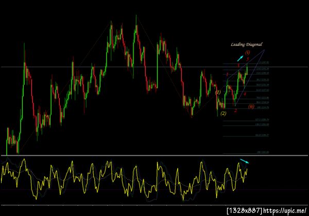Select the 161.8 Fibonacci level label
The height and width of the screenshot is (216, 309).
[262, 135]
